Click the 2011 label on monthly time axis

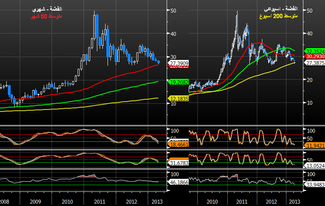point(100,202)
